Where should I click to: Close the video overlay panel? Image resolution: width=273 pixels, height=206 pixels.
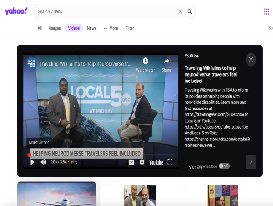tap(251, 60)
